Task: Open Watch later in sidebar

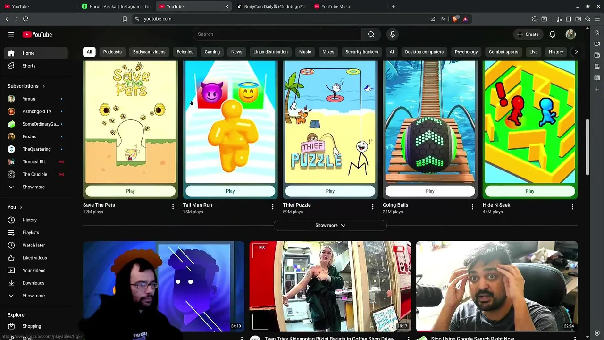Action: [x=36, y=245]
